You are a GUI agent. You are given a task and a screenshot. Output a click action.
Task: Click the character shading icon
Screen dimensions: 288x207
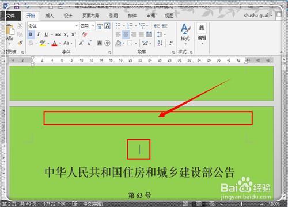[100, 43]
